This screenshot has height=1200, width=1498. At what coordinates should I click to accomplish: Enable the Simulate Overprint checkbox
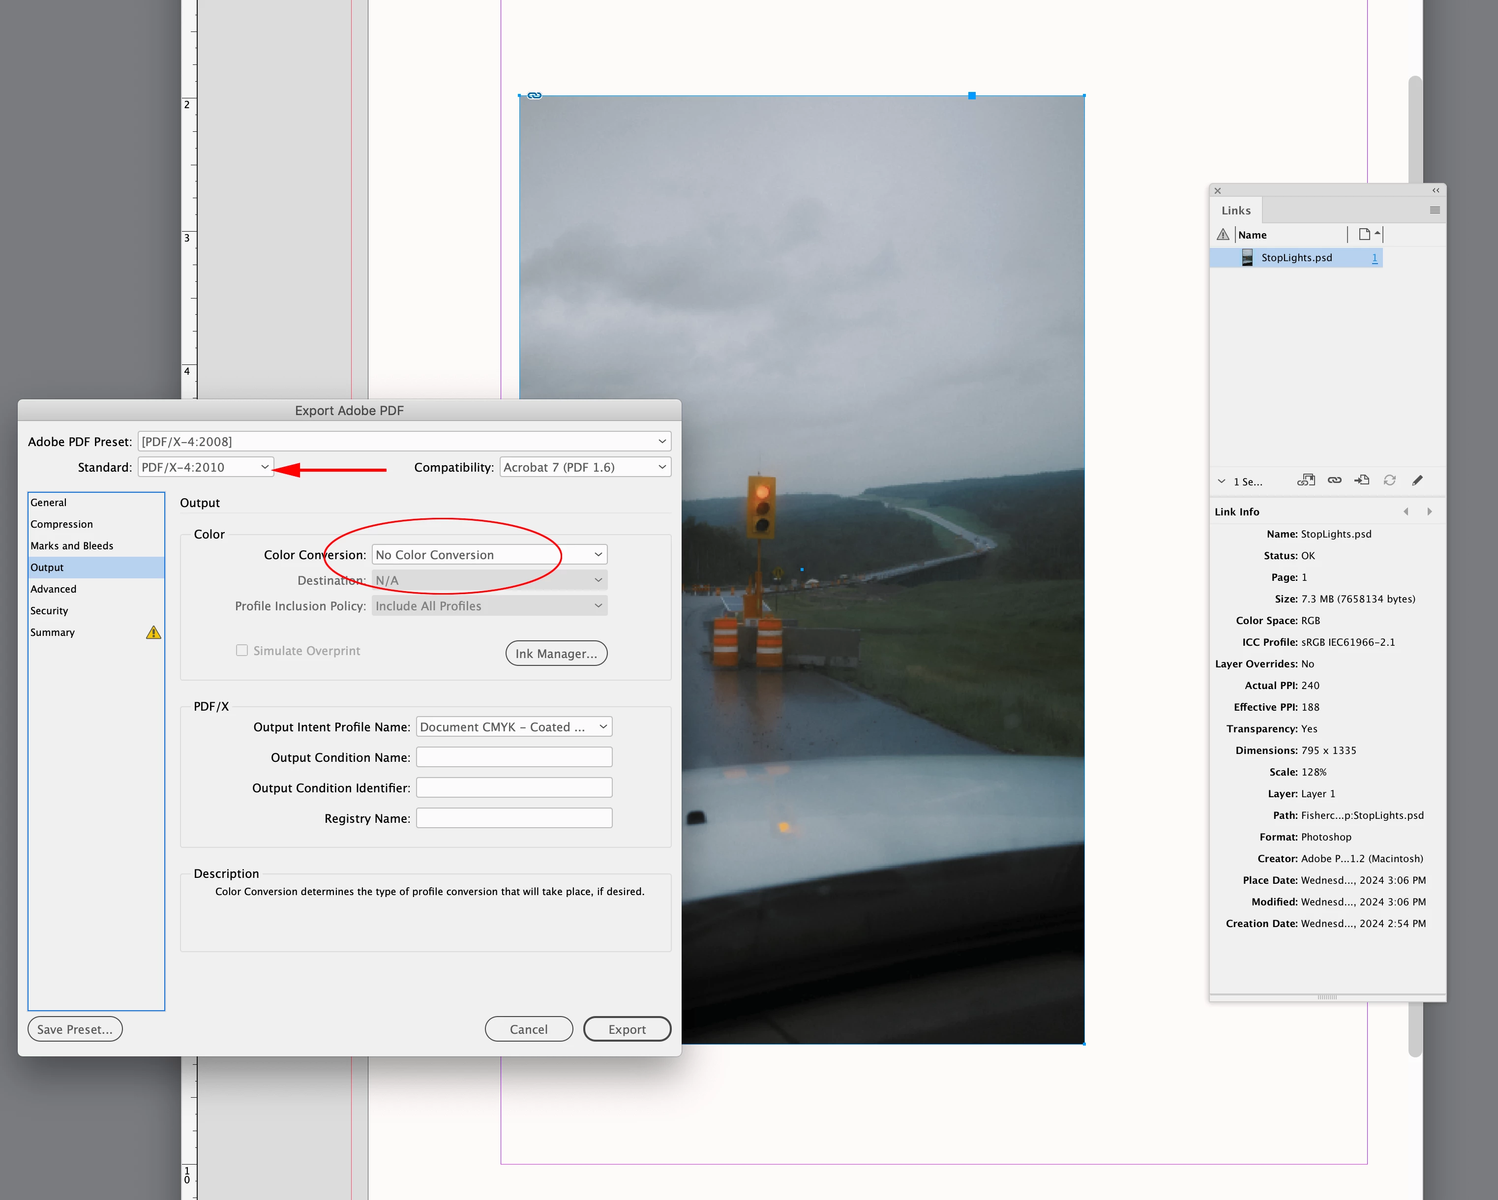[x=242, y=650]
